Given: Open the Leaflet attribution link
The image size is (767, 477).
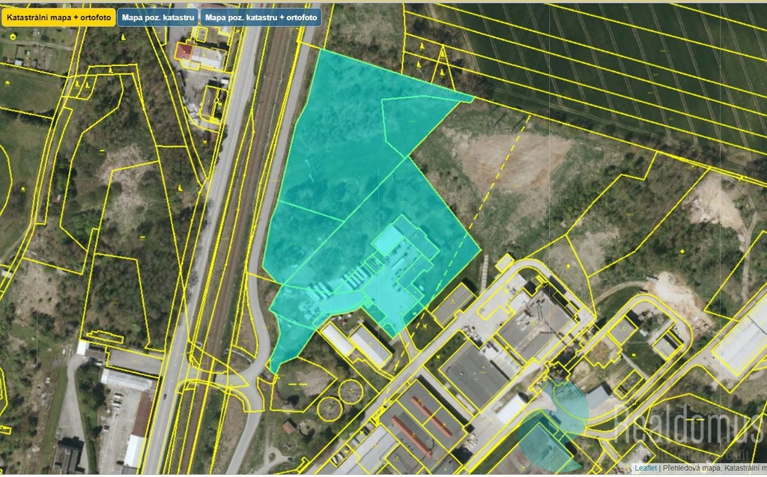Looking at the screenshot, I should [x=645, y=468].
